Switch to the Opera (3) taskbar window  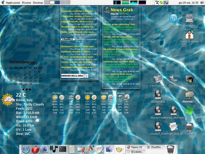point(136,147)
